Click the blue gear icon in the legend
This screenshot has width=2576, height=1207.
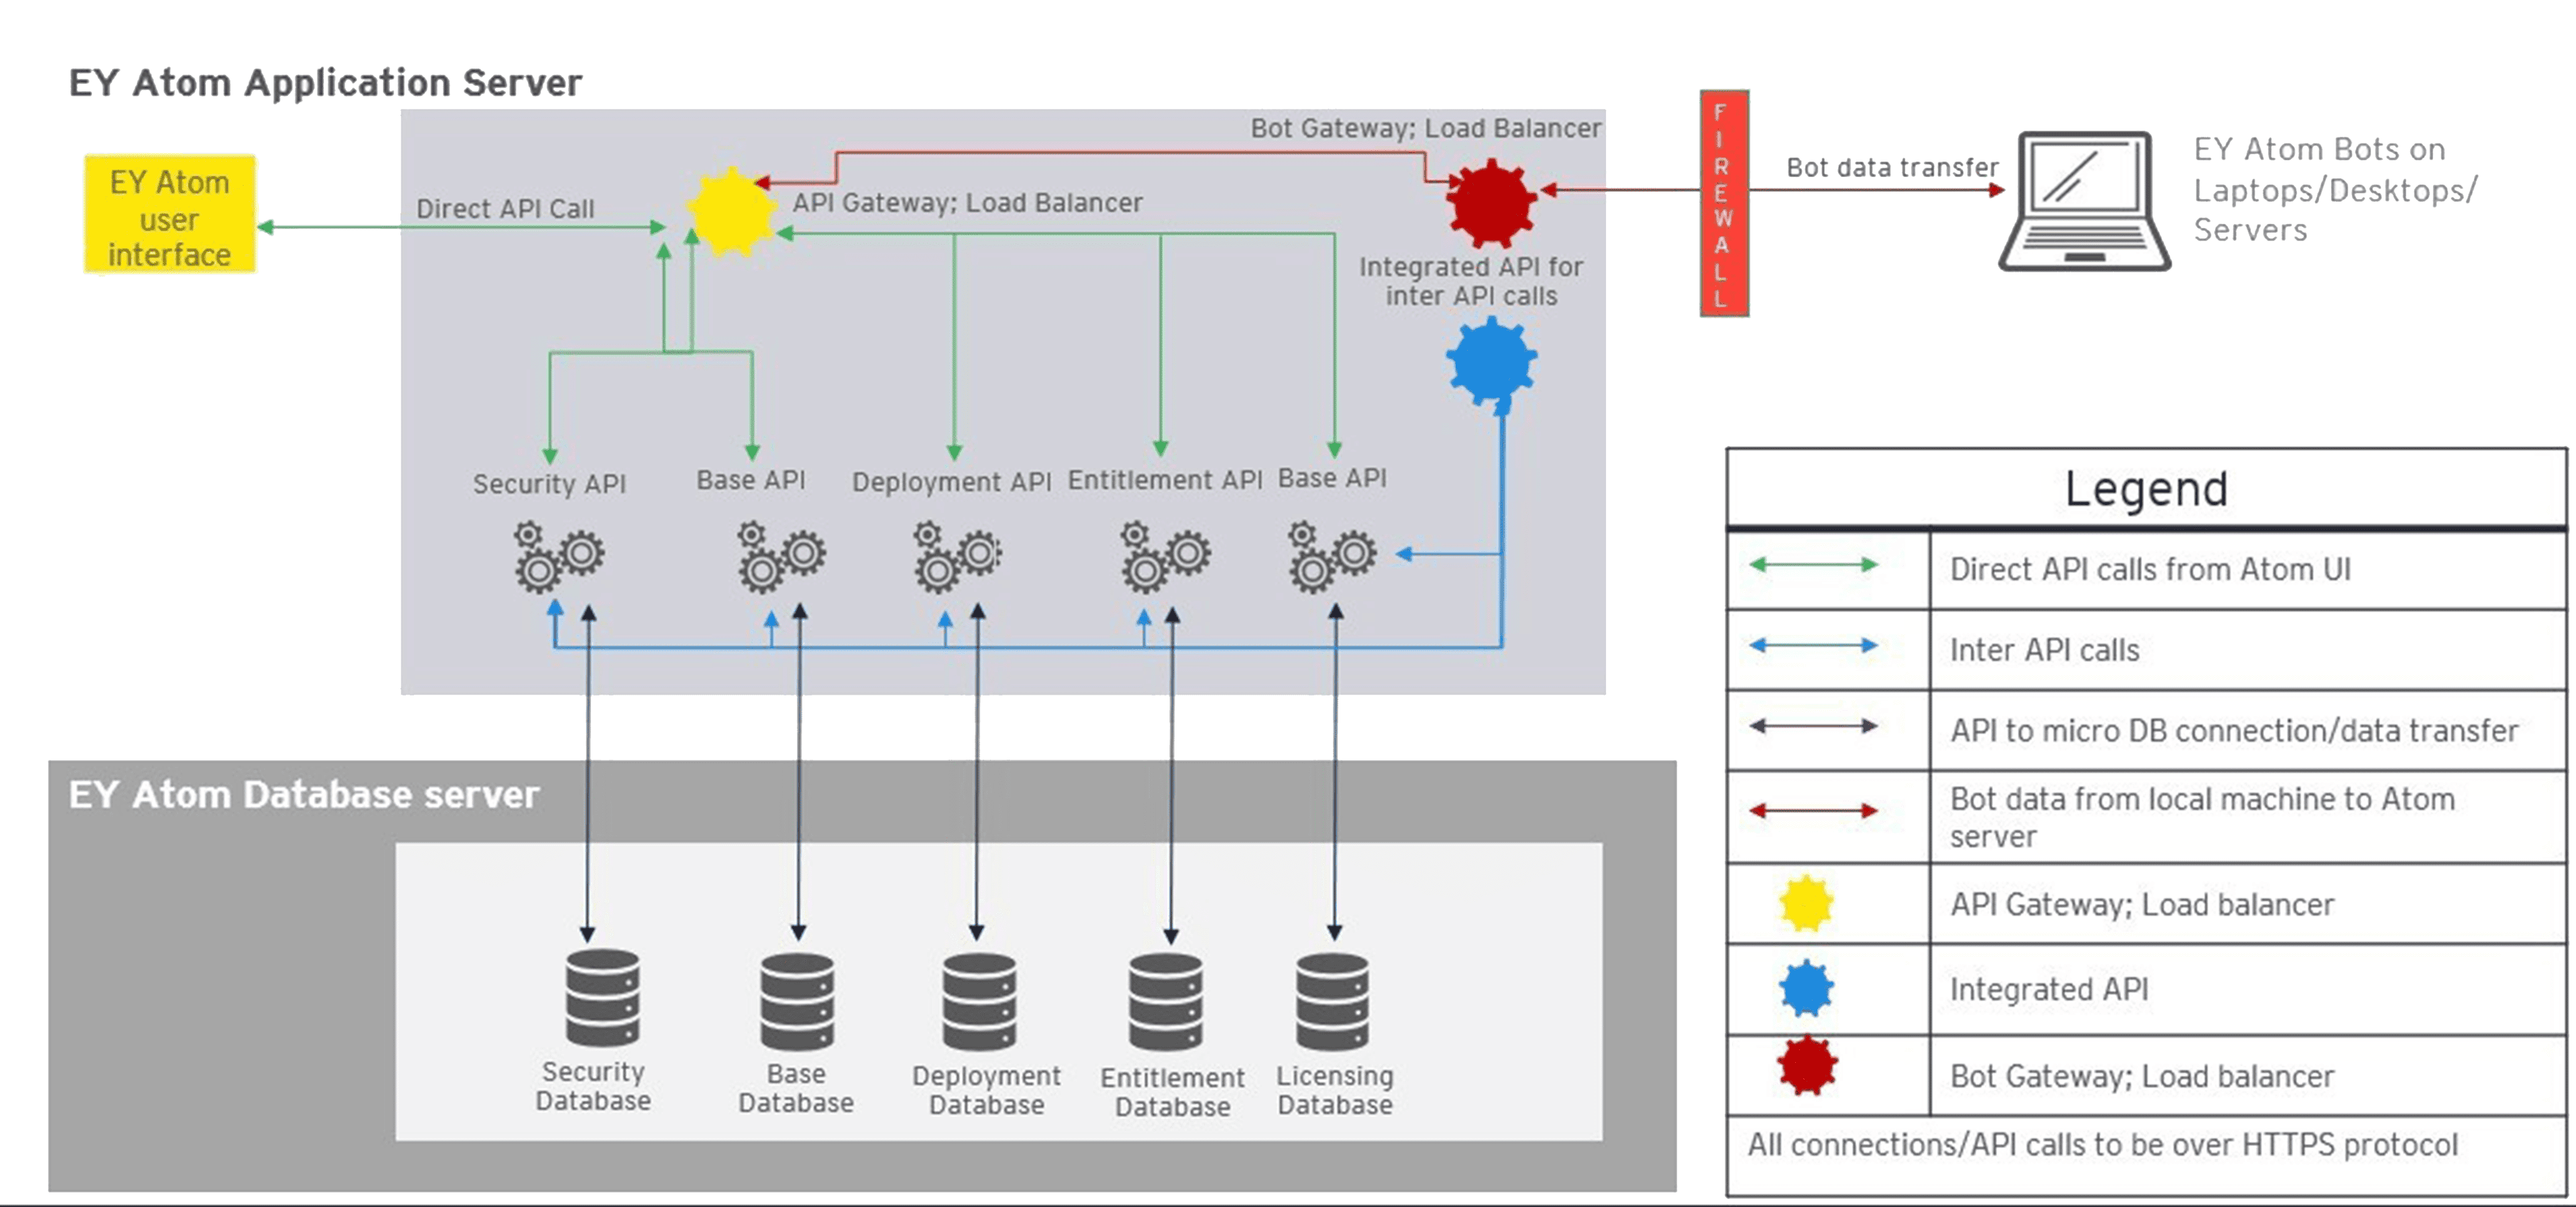click(1806, 989)
